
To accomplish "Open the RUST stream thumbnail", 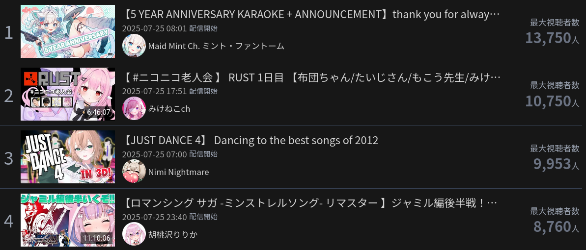I will pyautogui.click(x=68, y=94).
